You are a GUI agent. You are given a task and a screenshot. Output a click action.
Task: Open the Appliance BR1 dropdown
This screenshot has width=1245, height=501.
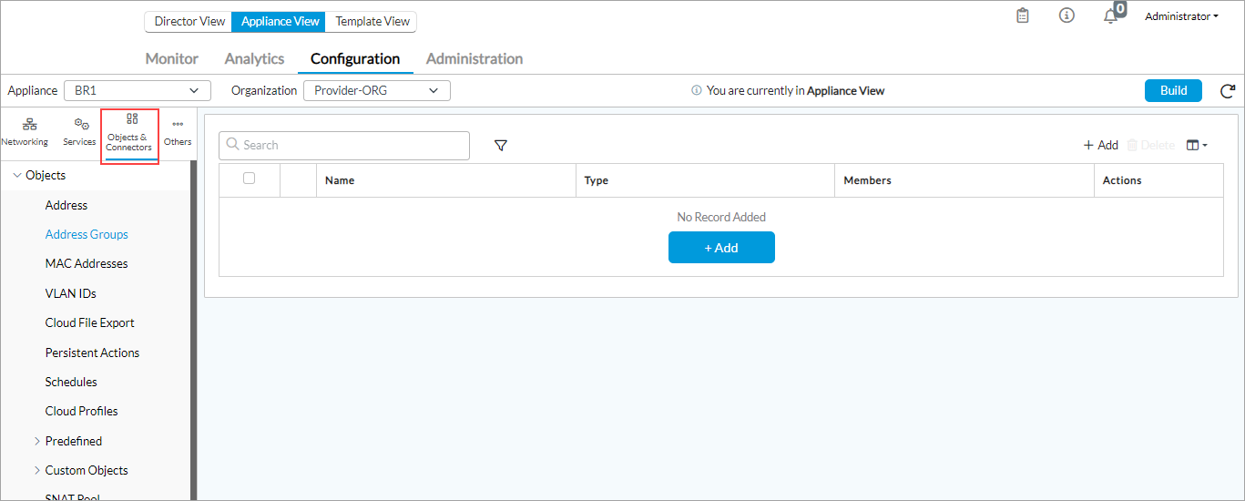(137, 91)
